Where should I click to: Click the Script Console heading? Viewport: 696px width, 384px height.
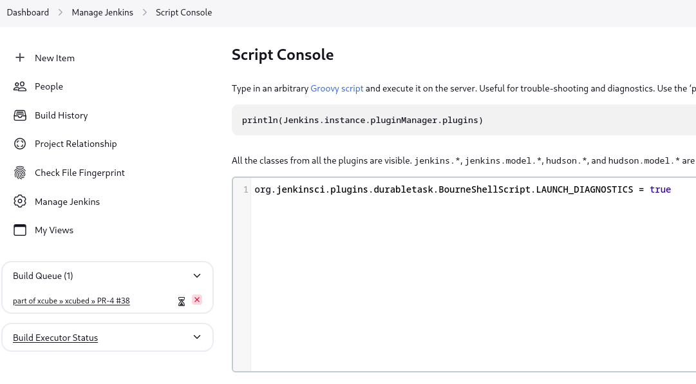coord(283,55)
